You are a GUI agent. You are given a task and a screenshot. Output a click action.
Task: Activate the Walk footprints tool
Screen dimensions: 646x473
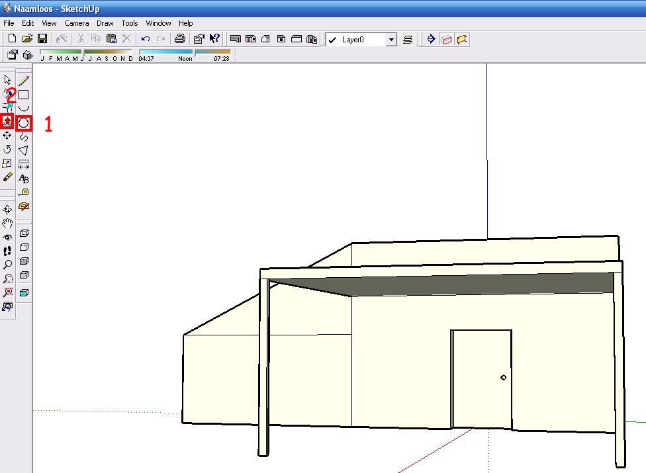(7, 251)
